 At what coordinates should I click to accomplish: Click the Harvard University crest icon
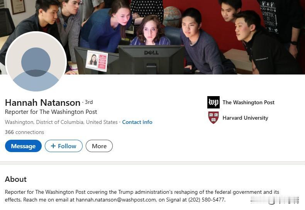click(213, 118)
